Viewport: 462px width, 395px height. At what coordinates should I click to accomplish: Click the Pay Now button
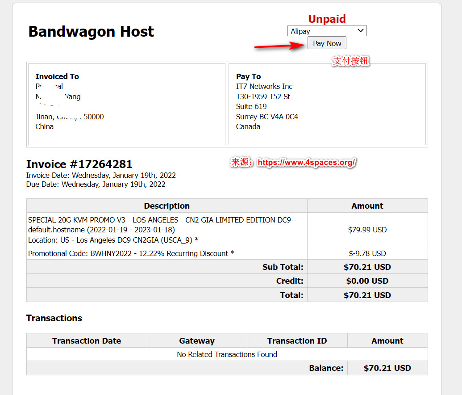click(x=326, y=43)
